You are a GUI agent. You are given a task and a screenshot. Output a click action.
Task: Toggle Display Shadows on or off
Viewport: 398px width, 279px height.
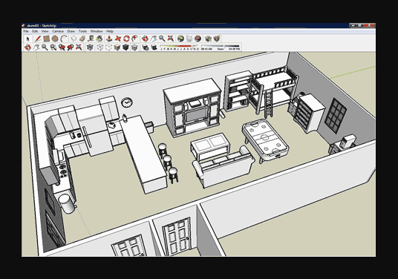click(154, 47)
